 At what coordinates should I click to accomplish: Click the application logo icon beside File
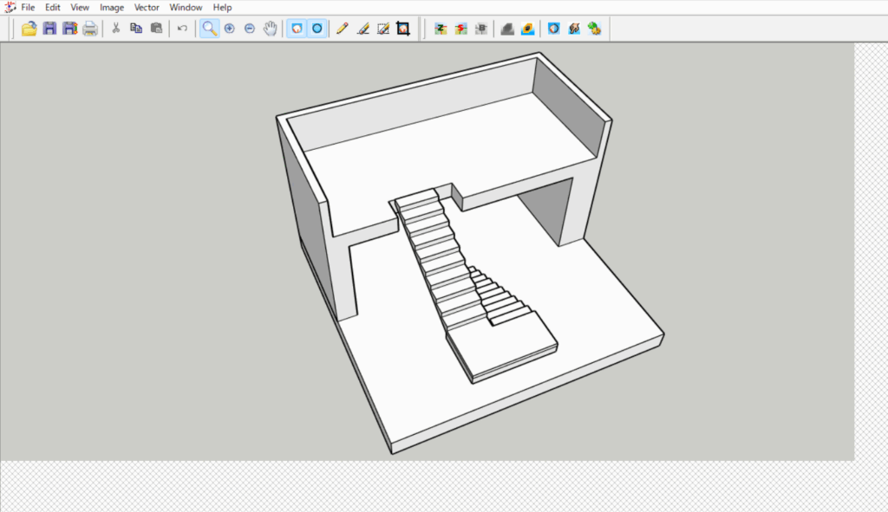point(10,7)
